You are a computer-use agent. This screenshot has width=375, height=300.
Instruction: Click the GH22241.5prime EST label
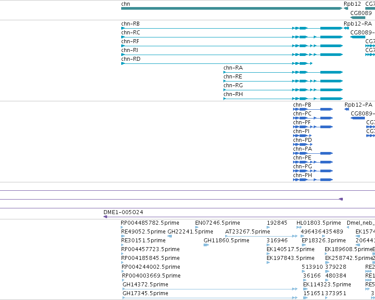pyautogui.click(x=190, y=232)
